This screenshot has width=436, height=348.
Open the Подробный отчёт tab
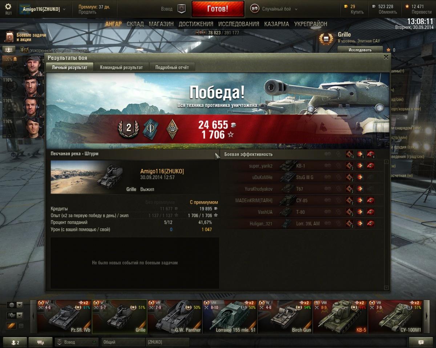pos(172,67)
